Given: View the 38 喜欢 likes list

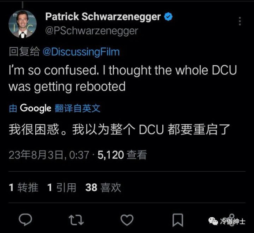Looking at the screenshot, I should [x=103, y=188].
